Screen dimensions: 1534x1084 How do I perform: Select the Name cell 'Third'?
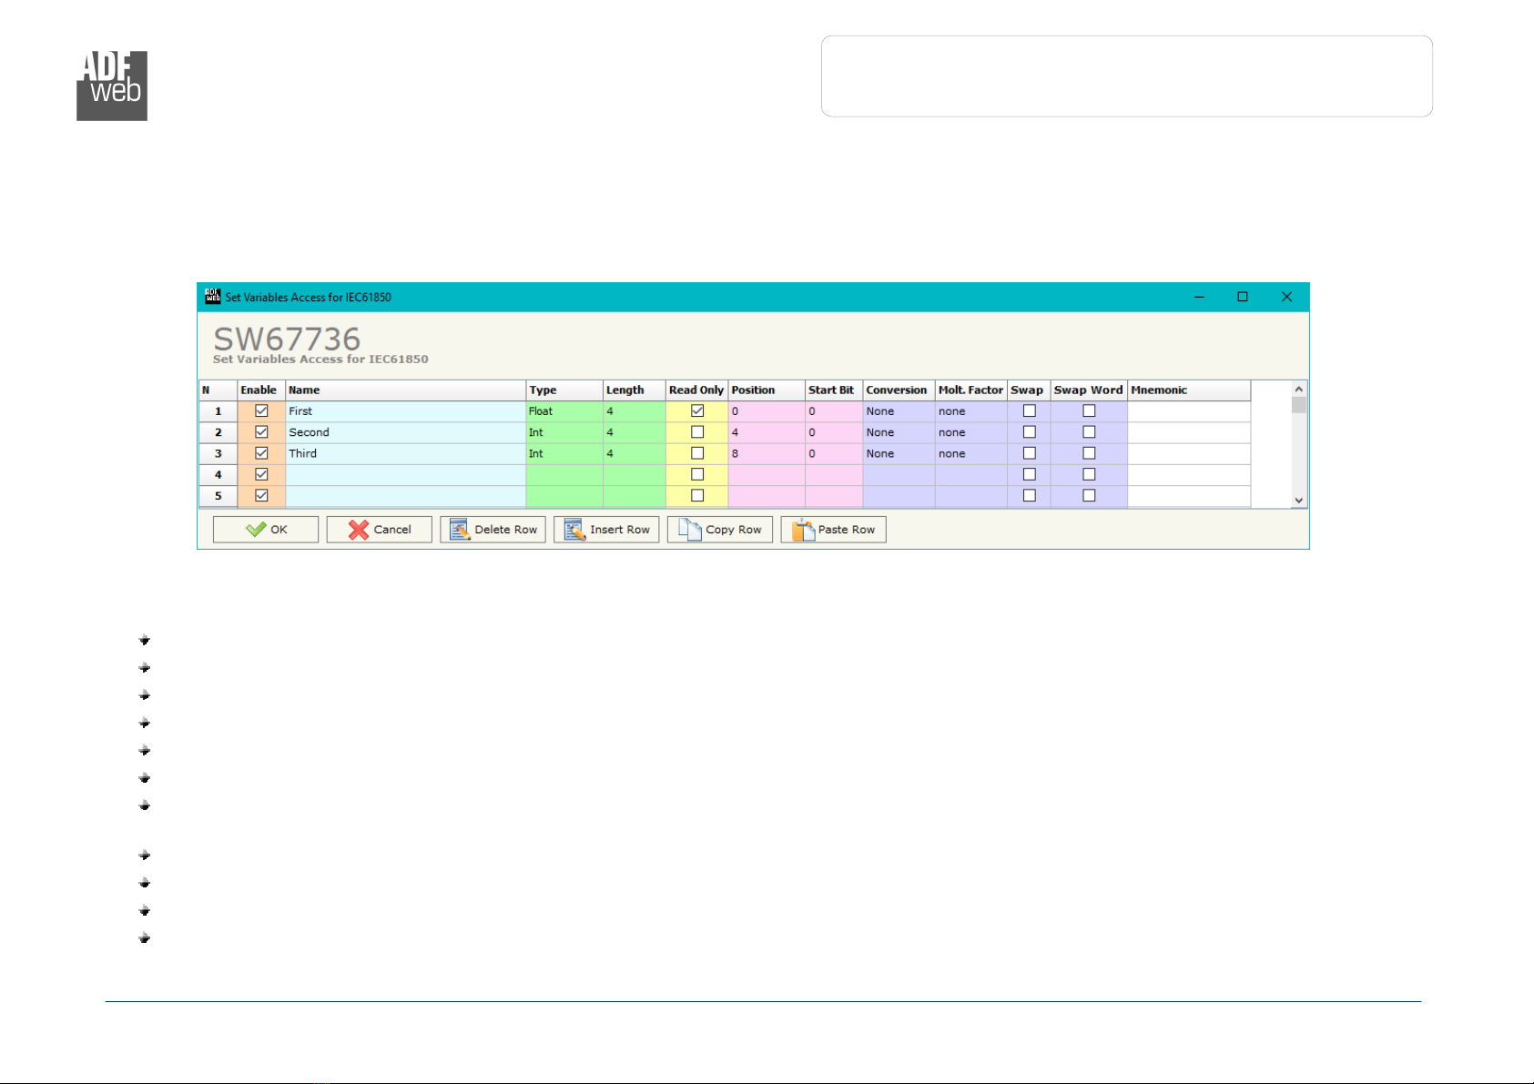[x=406, y=453]
